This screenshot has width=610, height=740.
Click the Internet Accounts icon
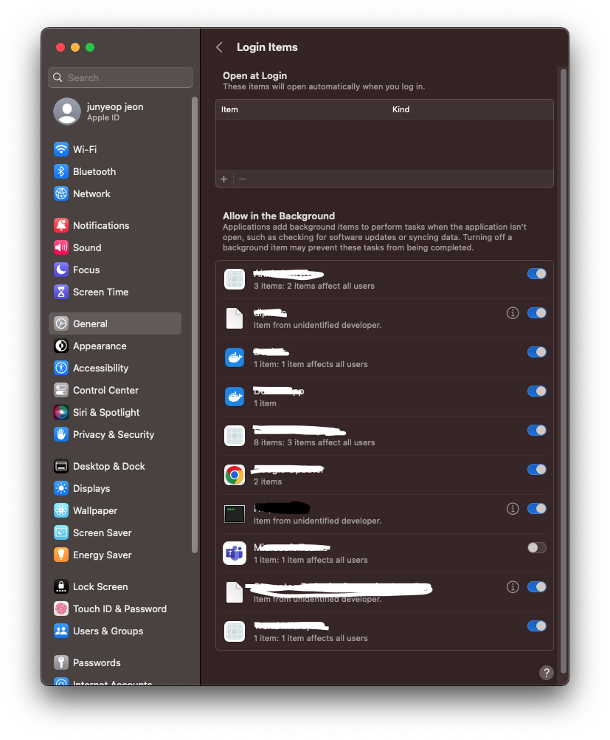(x=61, y=682)
